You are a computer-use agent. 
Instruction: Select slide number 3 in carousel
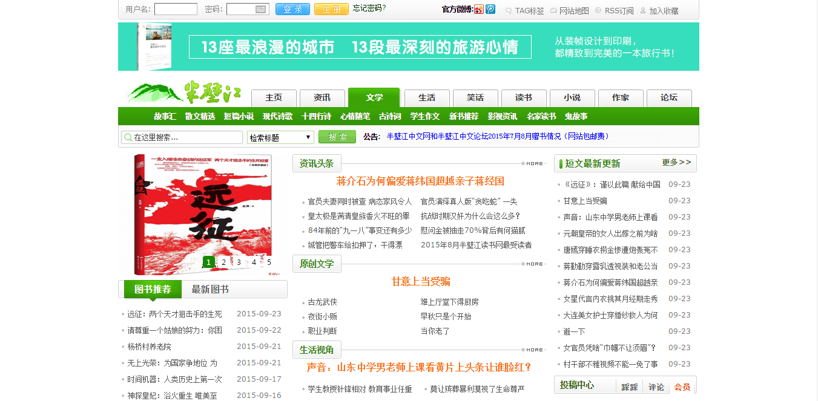(x=239, y=262)
